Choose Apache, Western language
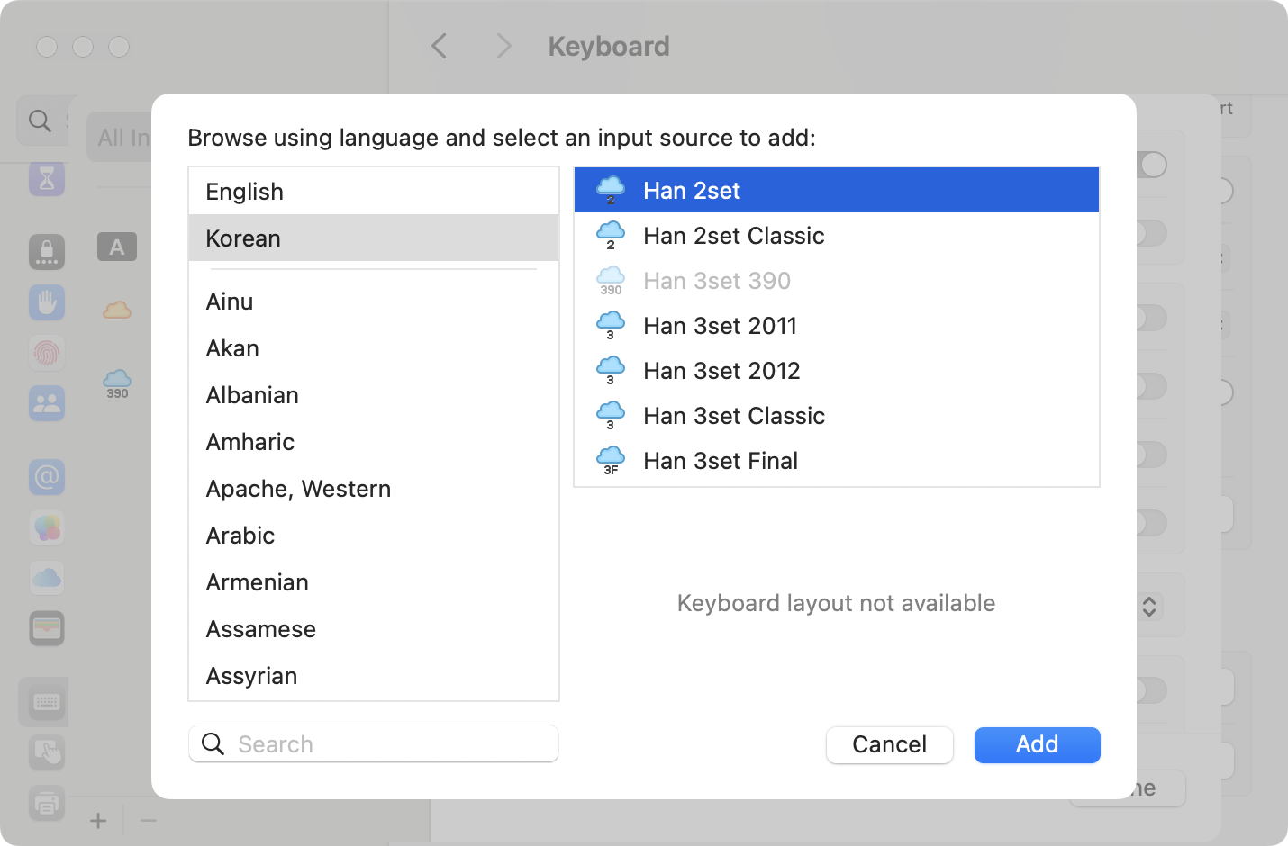 tap(298, 489)
